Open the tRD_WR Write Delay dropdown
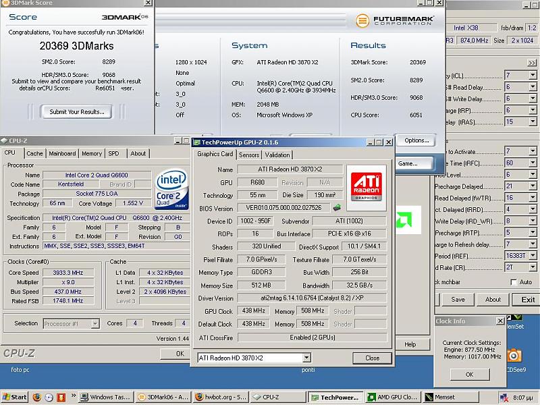The width and height of the screenshot is (540, 405). [x=533, y=221]
